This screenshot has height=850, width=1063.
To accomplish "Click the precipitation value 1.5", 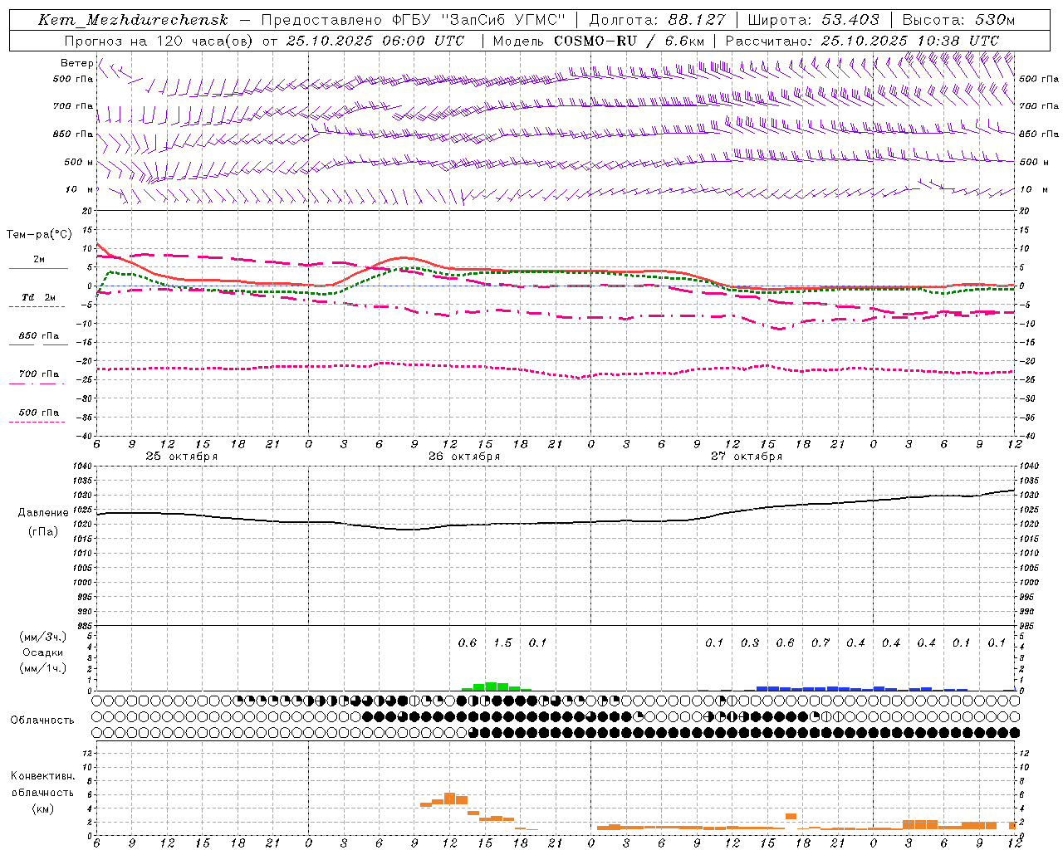I will click(502, 642).
